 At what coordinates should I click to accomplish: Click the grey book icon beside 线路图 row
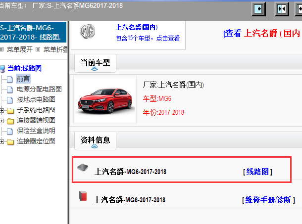pyautogui.click(x=83, y=168)
